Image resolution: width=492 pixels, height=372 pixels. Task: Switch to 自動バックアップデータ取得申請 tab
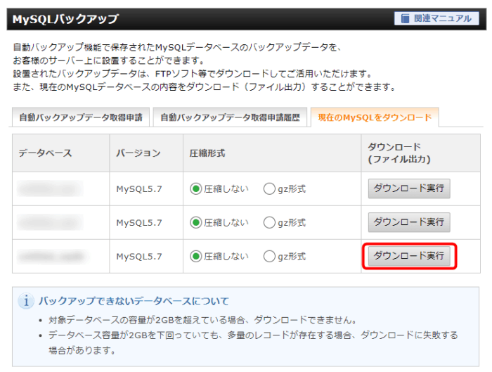(x=81, y=117)
